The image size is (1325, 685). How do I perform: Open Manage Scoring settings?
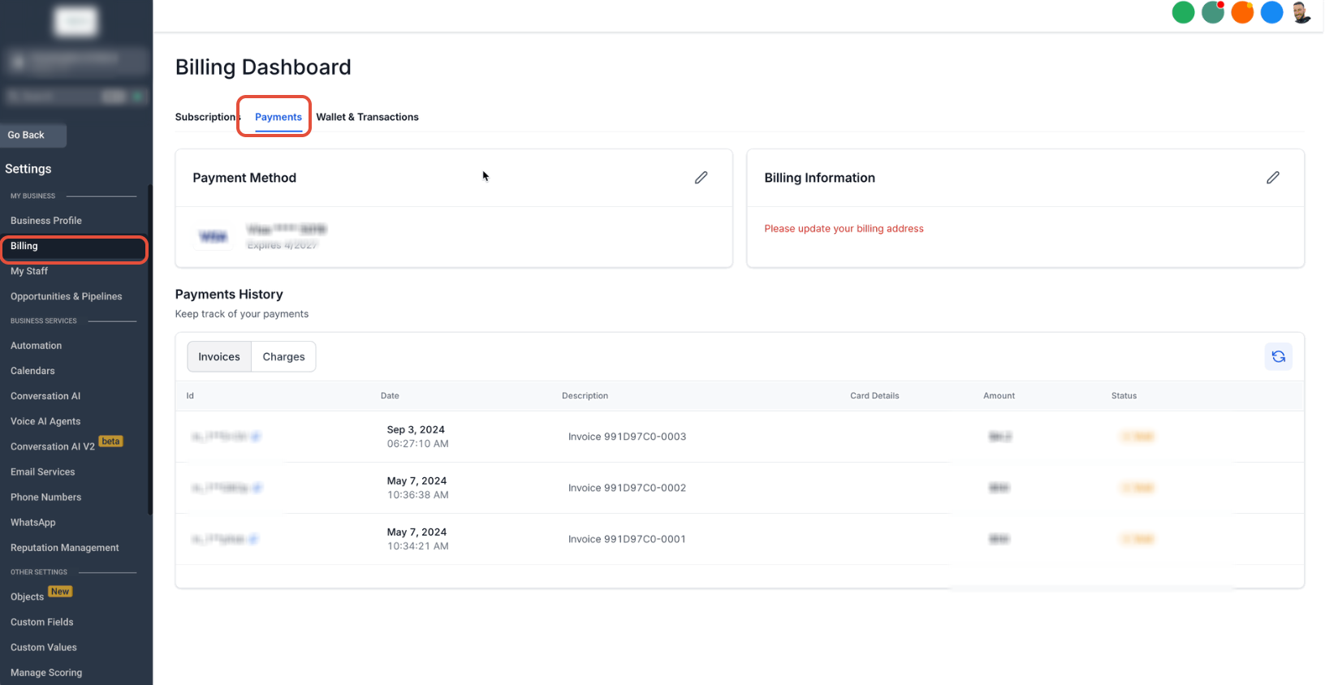point(46,673)
